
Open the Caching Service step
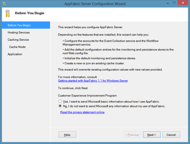click(18, 40)
